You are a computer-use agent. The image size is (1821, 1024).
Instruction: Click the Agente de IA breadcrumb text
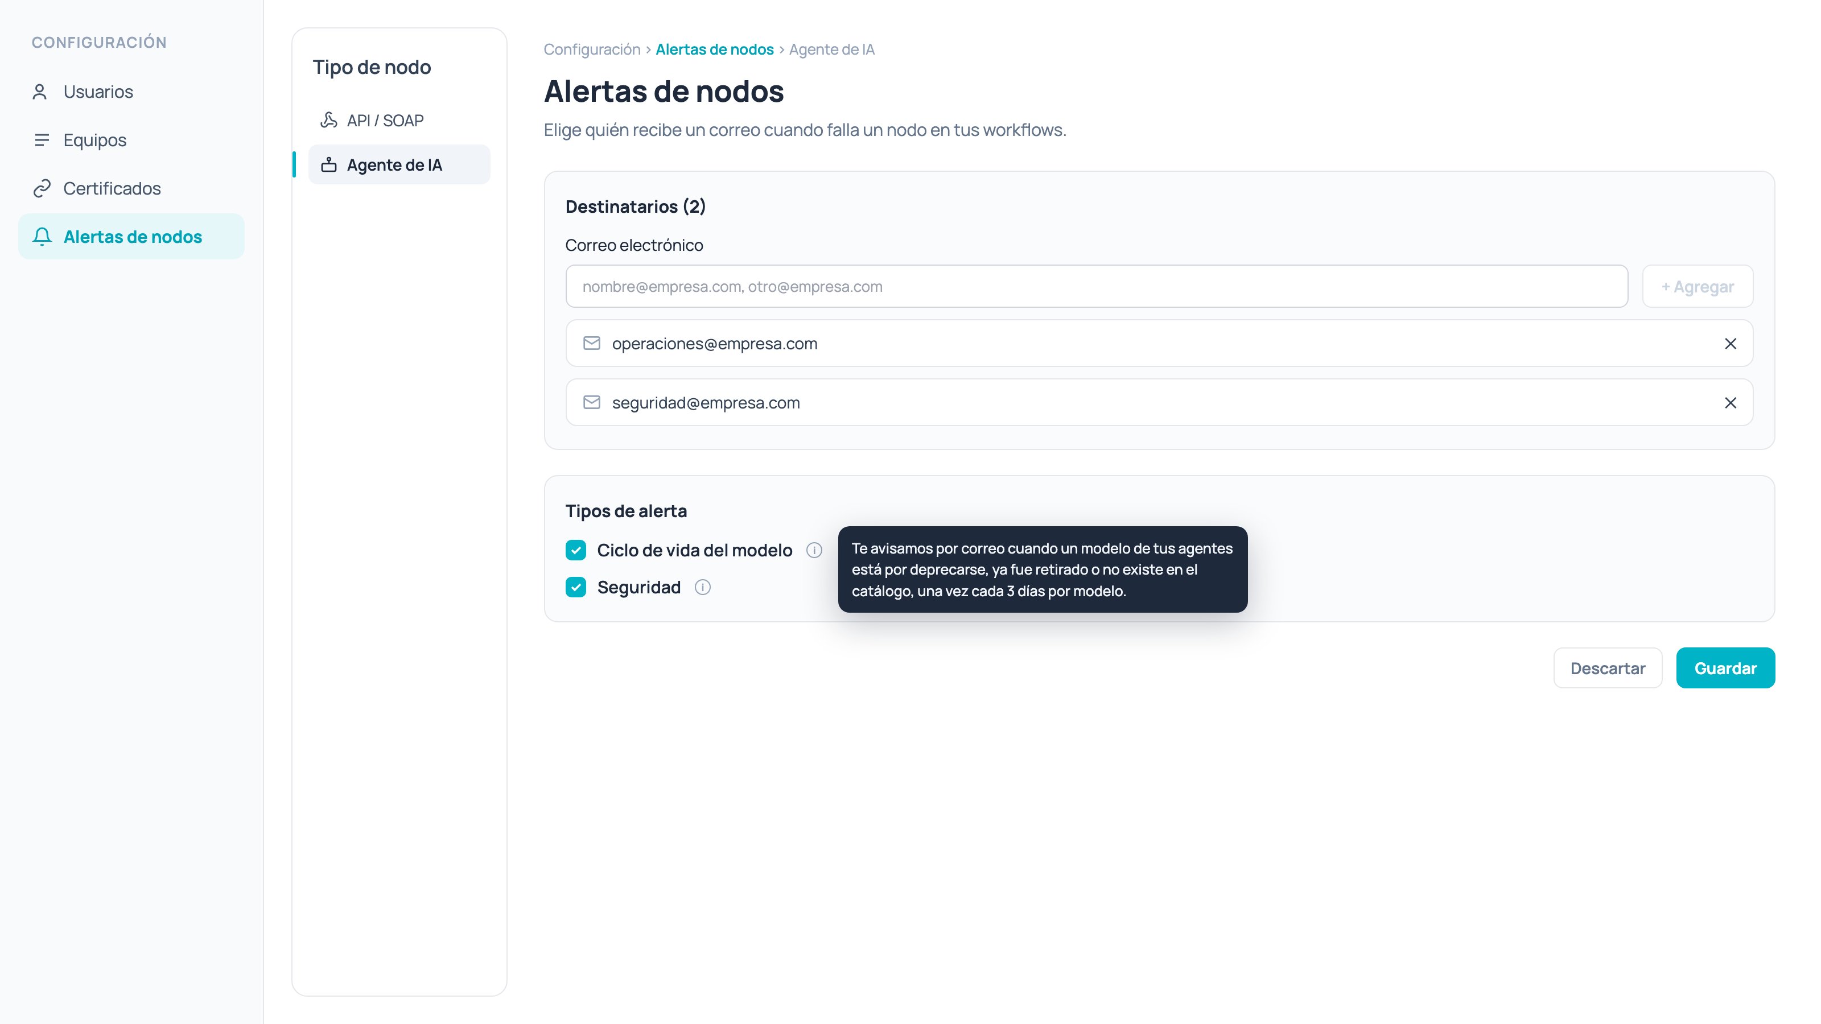click(831, 49)
